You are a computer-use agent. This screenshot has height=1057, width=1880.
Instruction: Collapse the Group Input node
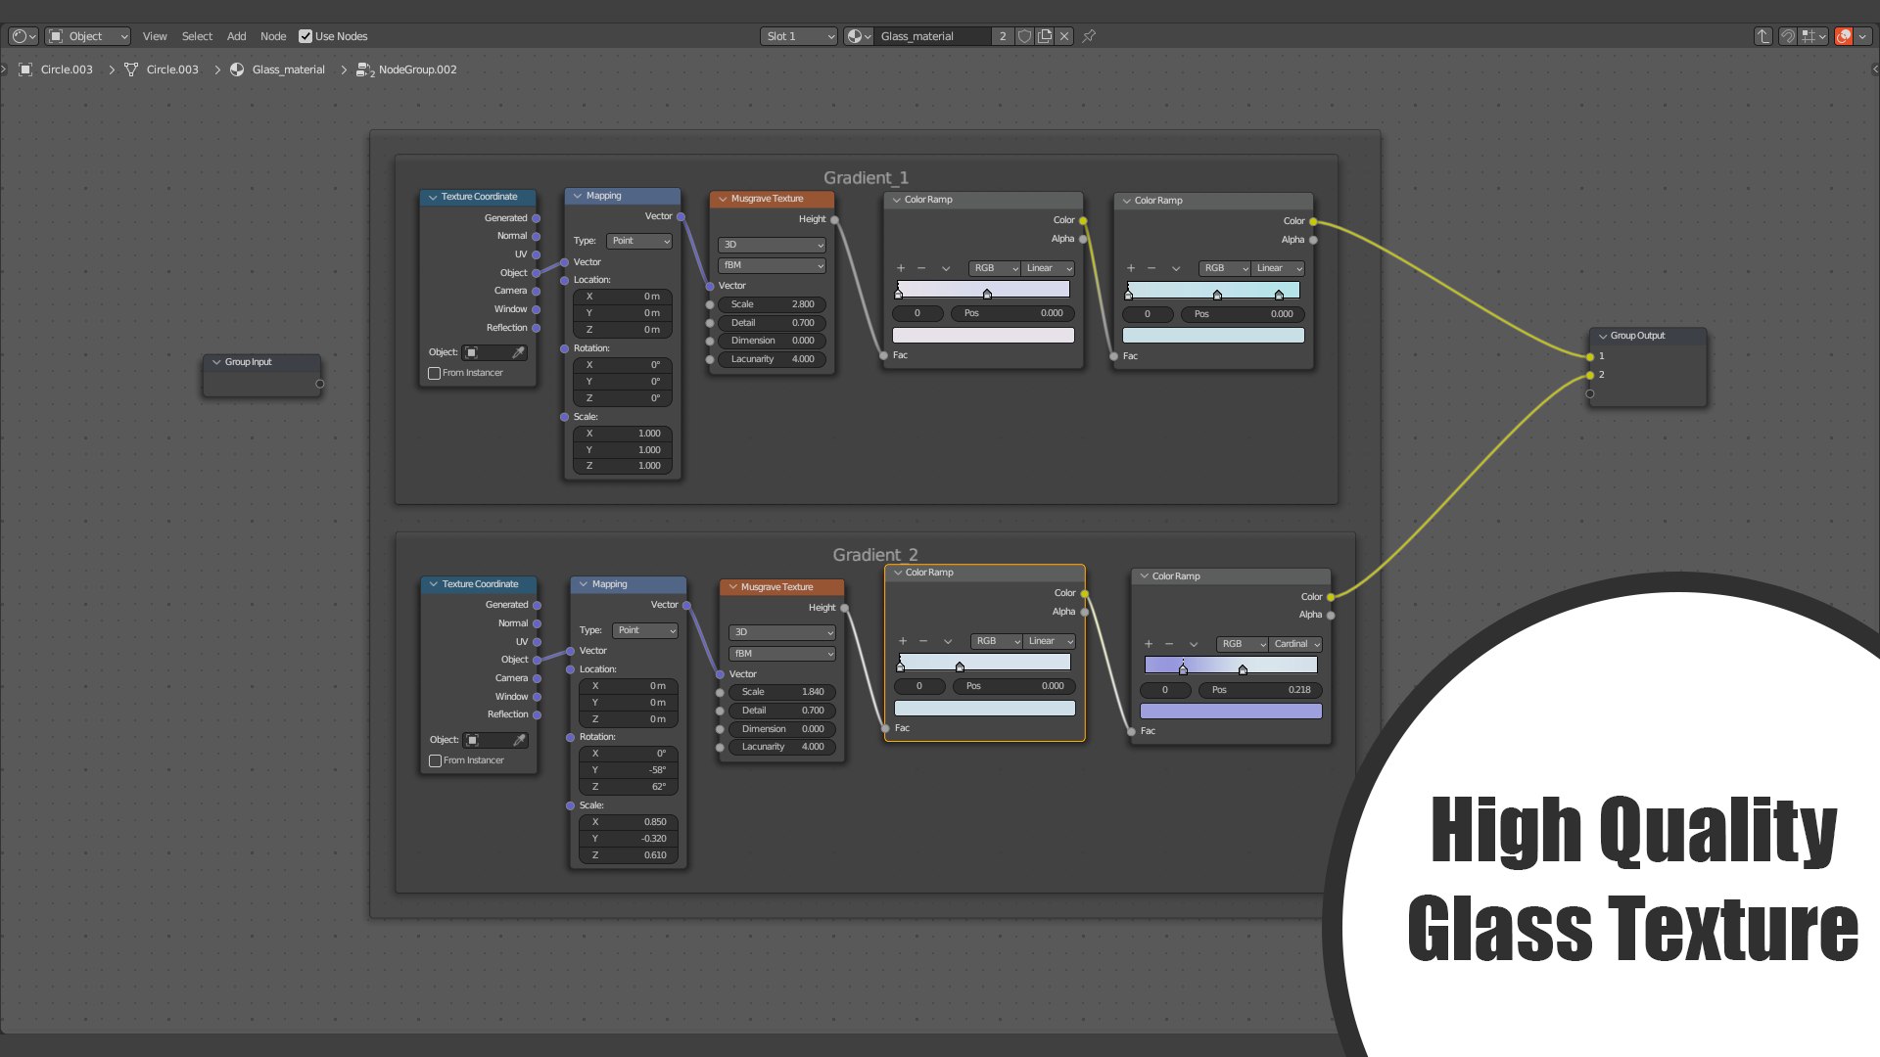click(216, 362)
